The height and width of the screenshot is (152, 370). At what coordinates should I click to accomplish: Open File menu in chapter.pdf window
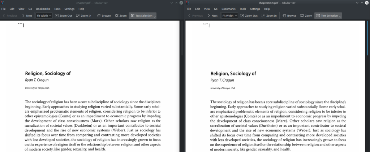(x=4, y=9)
